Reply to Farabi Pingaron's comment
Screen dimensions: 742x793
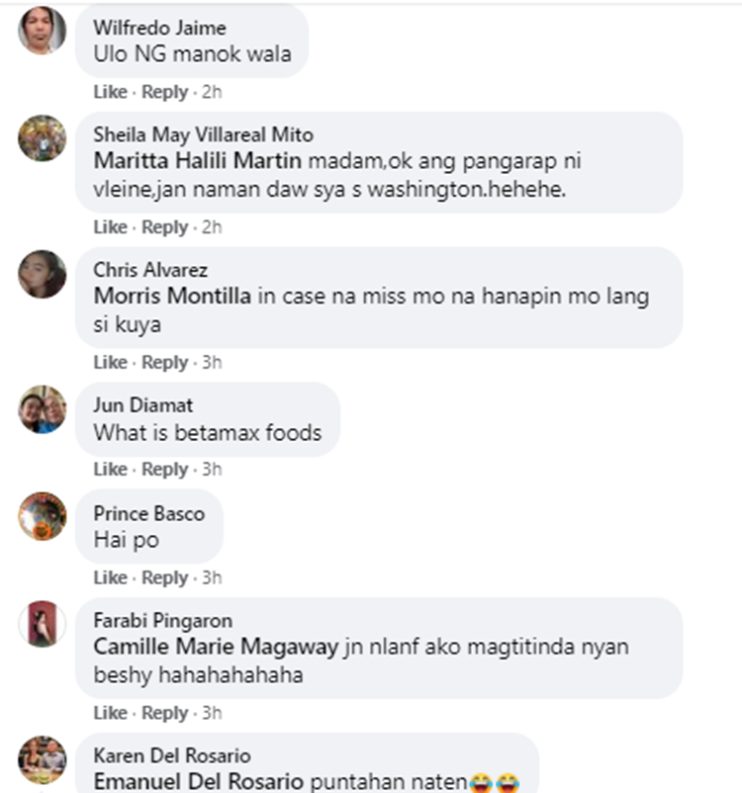pyautogui.click(x=164, y=713)
